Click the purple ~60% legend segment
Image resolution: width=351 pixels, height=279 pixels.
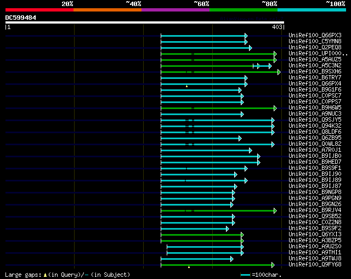[175, 10]
